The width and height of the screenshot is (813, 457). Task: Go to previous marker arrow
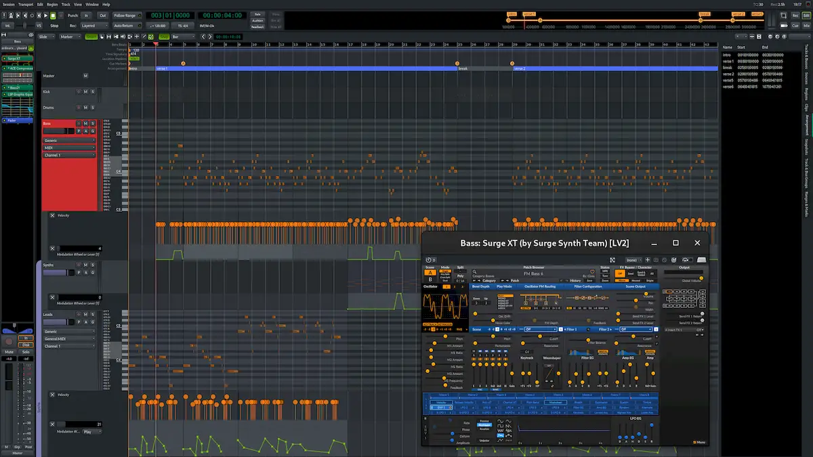pos(203,36)
